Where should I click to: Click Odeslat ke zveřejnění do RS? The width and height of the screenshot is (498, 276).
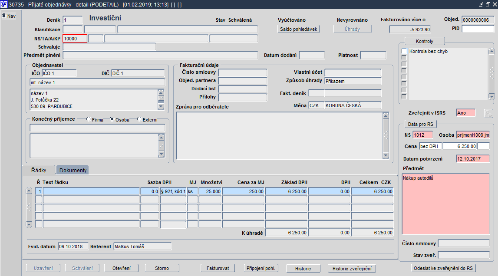[x=445, y=268]
